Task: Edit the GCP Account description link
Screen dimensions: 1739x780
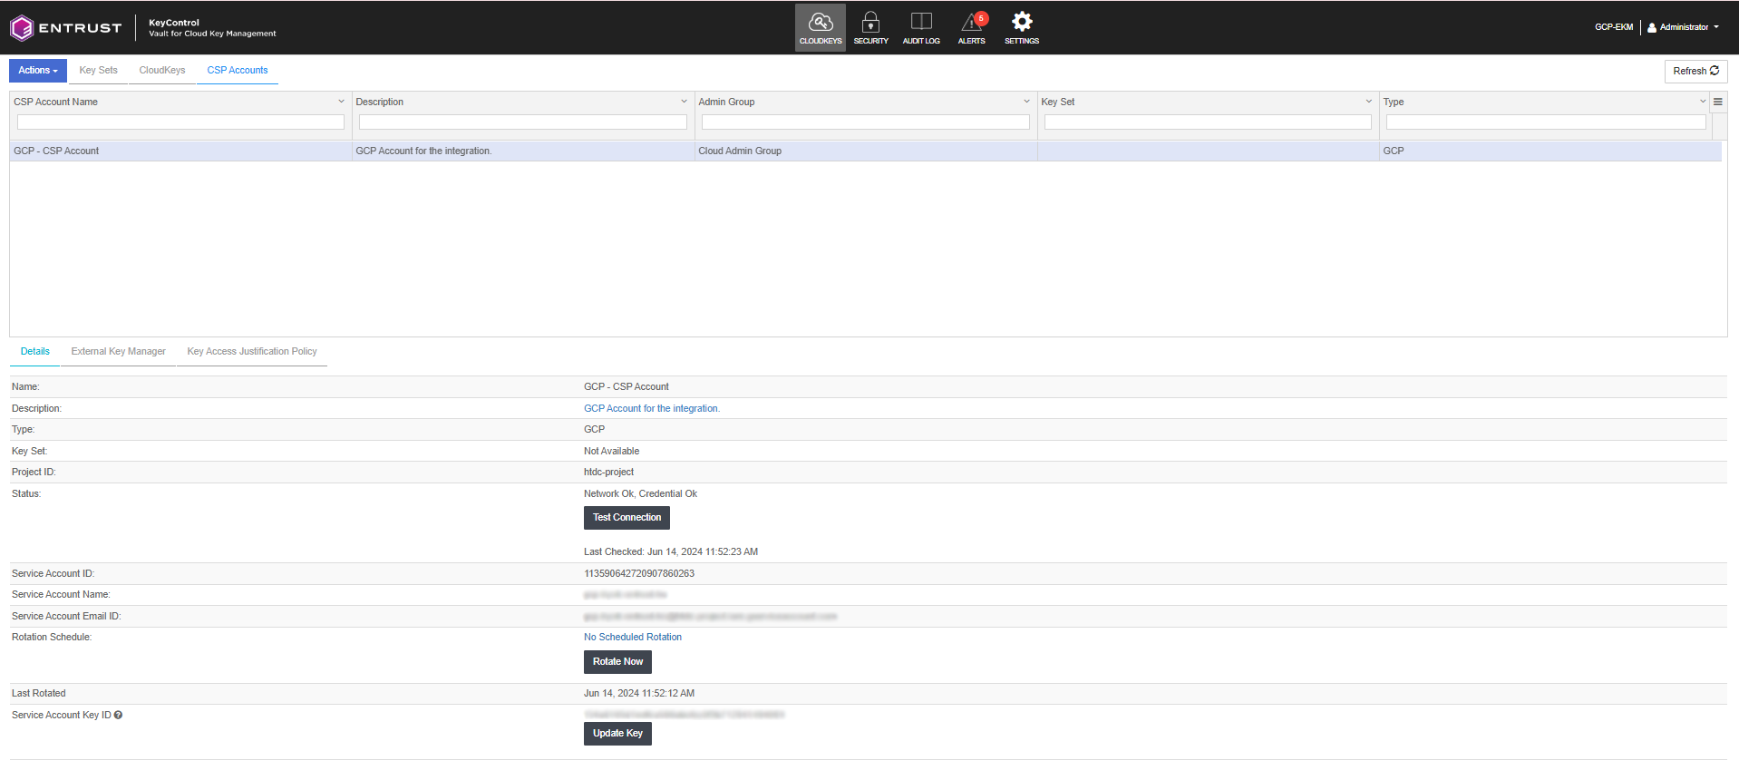Action: coord(652,409)
